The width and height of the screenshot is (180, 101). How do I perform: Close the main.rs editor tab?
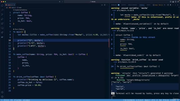pos(14,5)
